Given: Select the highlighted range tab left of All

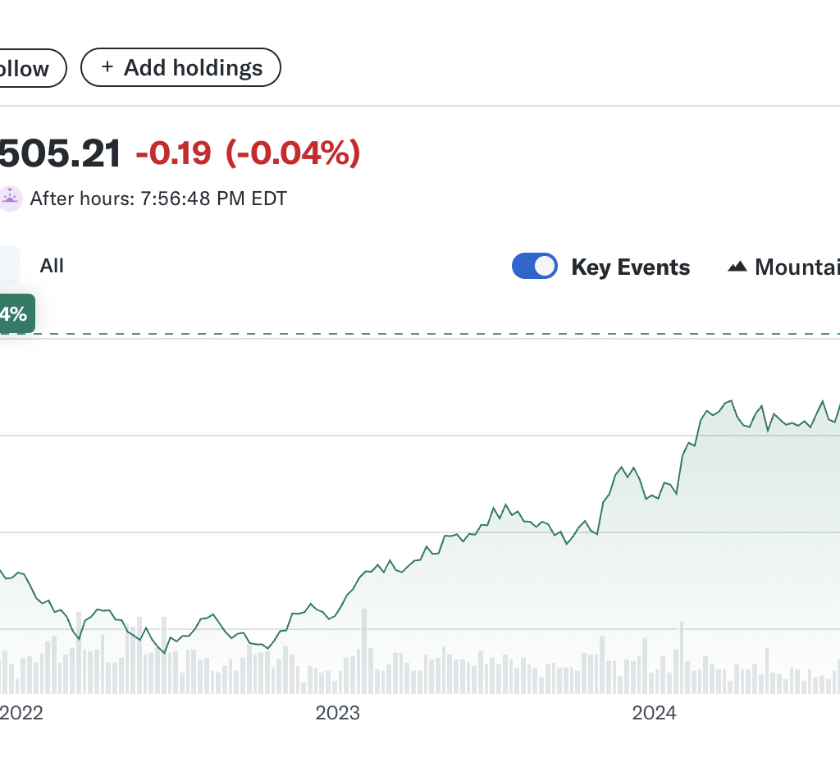Looking at the screenshot, I should pos(8,266).
